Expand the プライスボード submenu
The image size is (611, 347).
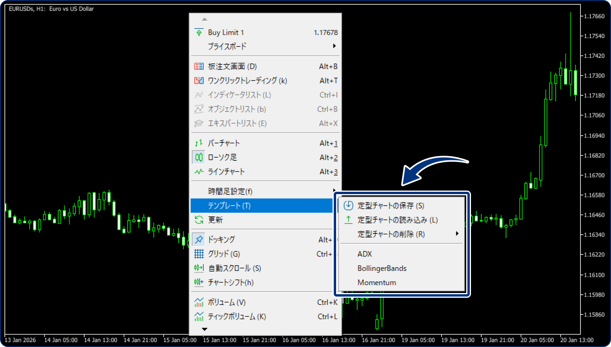pyautogui.click(x=334, y=46)
